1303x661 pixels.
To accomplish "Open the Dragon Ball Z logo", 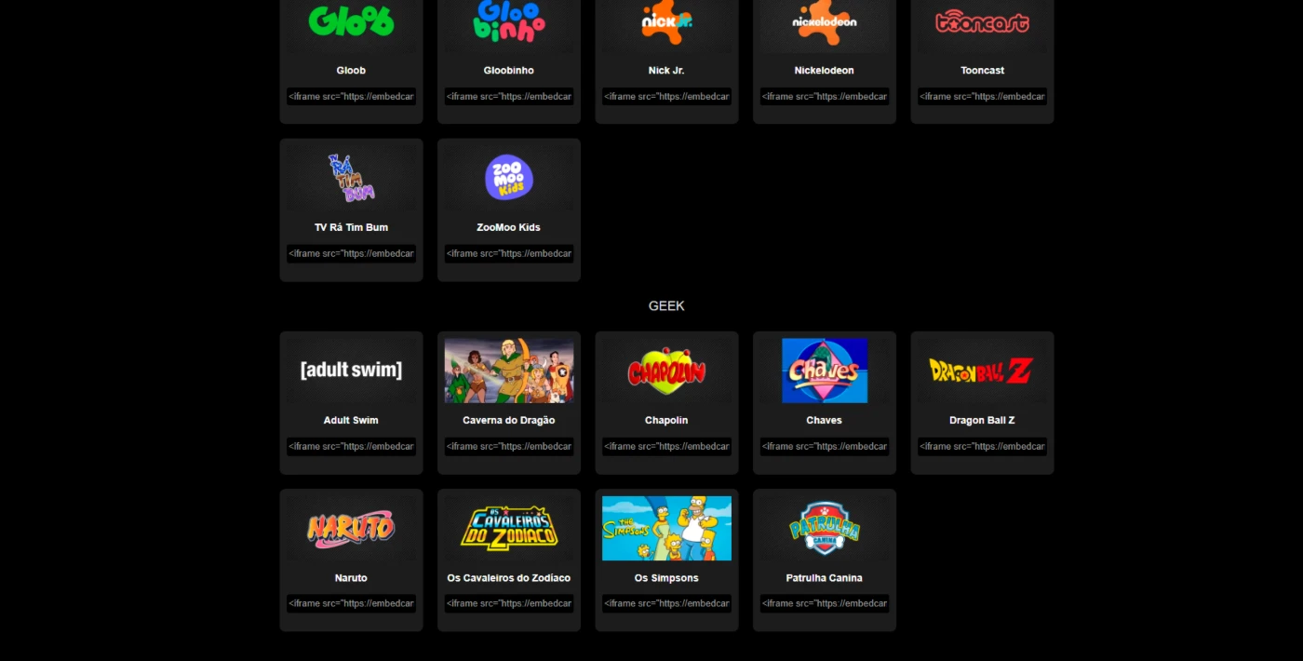I will click(982, 371).
